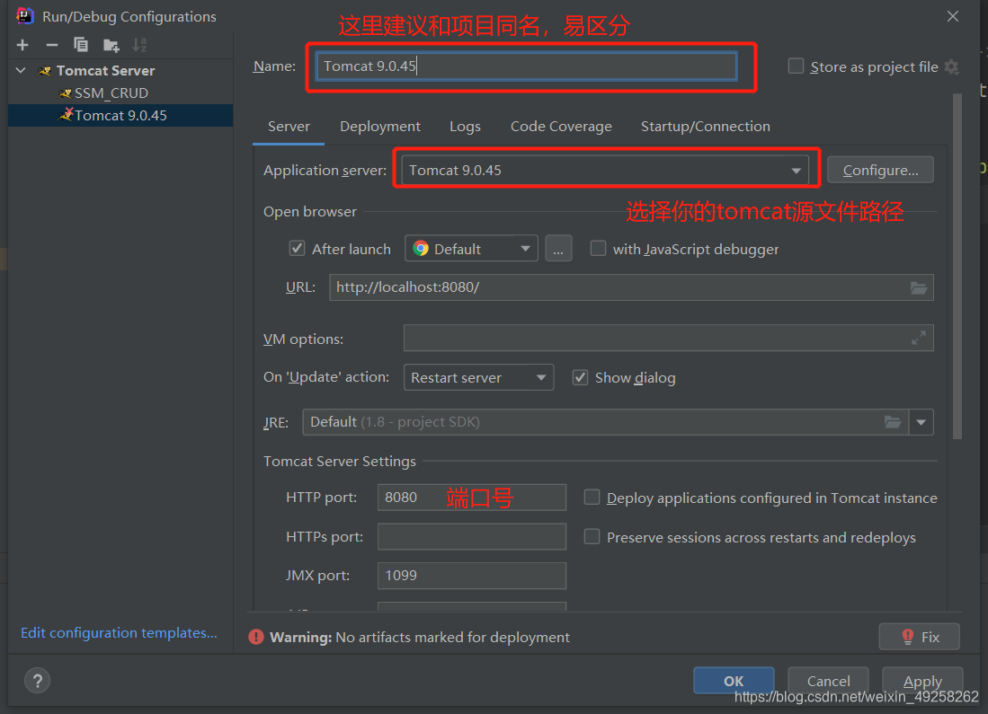Open the On Update action dropdown
988x714 pixels.
point(478,377)
